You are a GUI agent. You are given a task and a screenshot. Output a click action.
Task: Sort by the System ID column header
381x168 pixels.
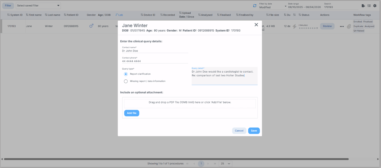pos(16,15)
